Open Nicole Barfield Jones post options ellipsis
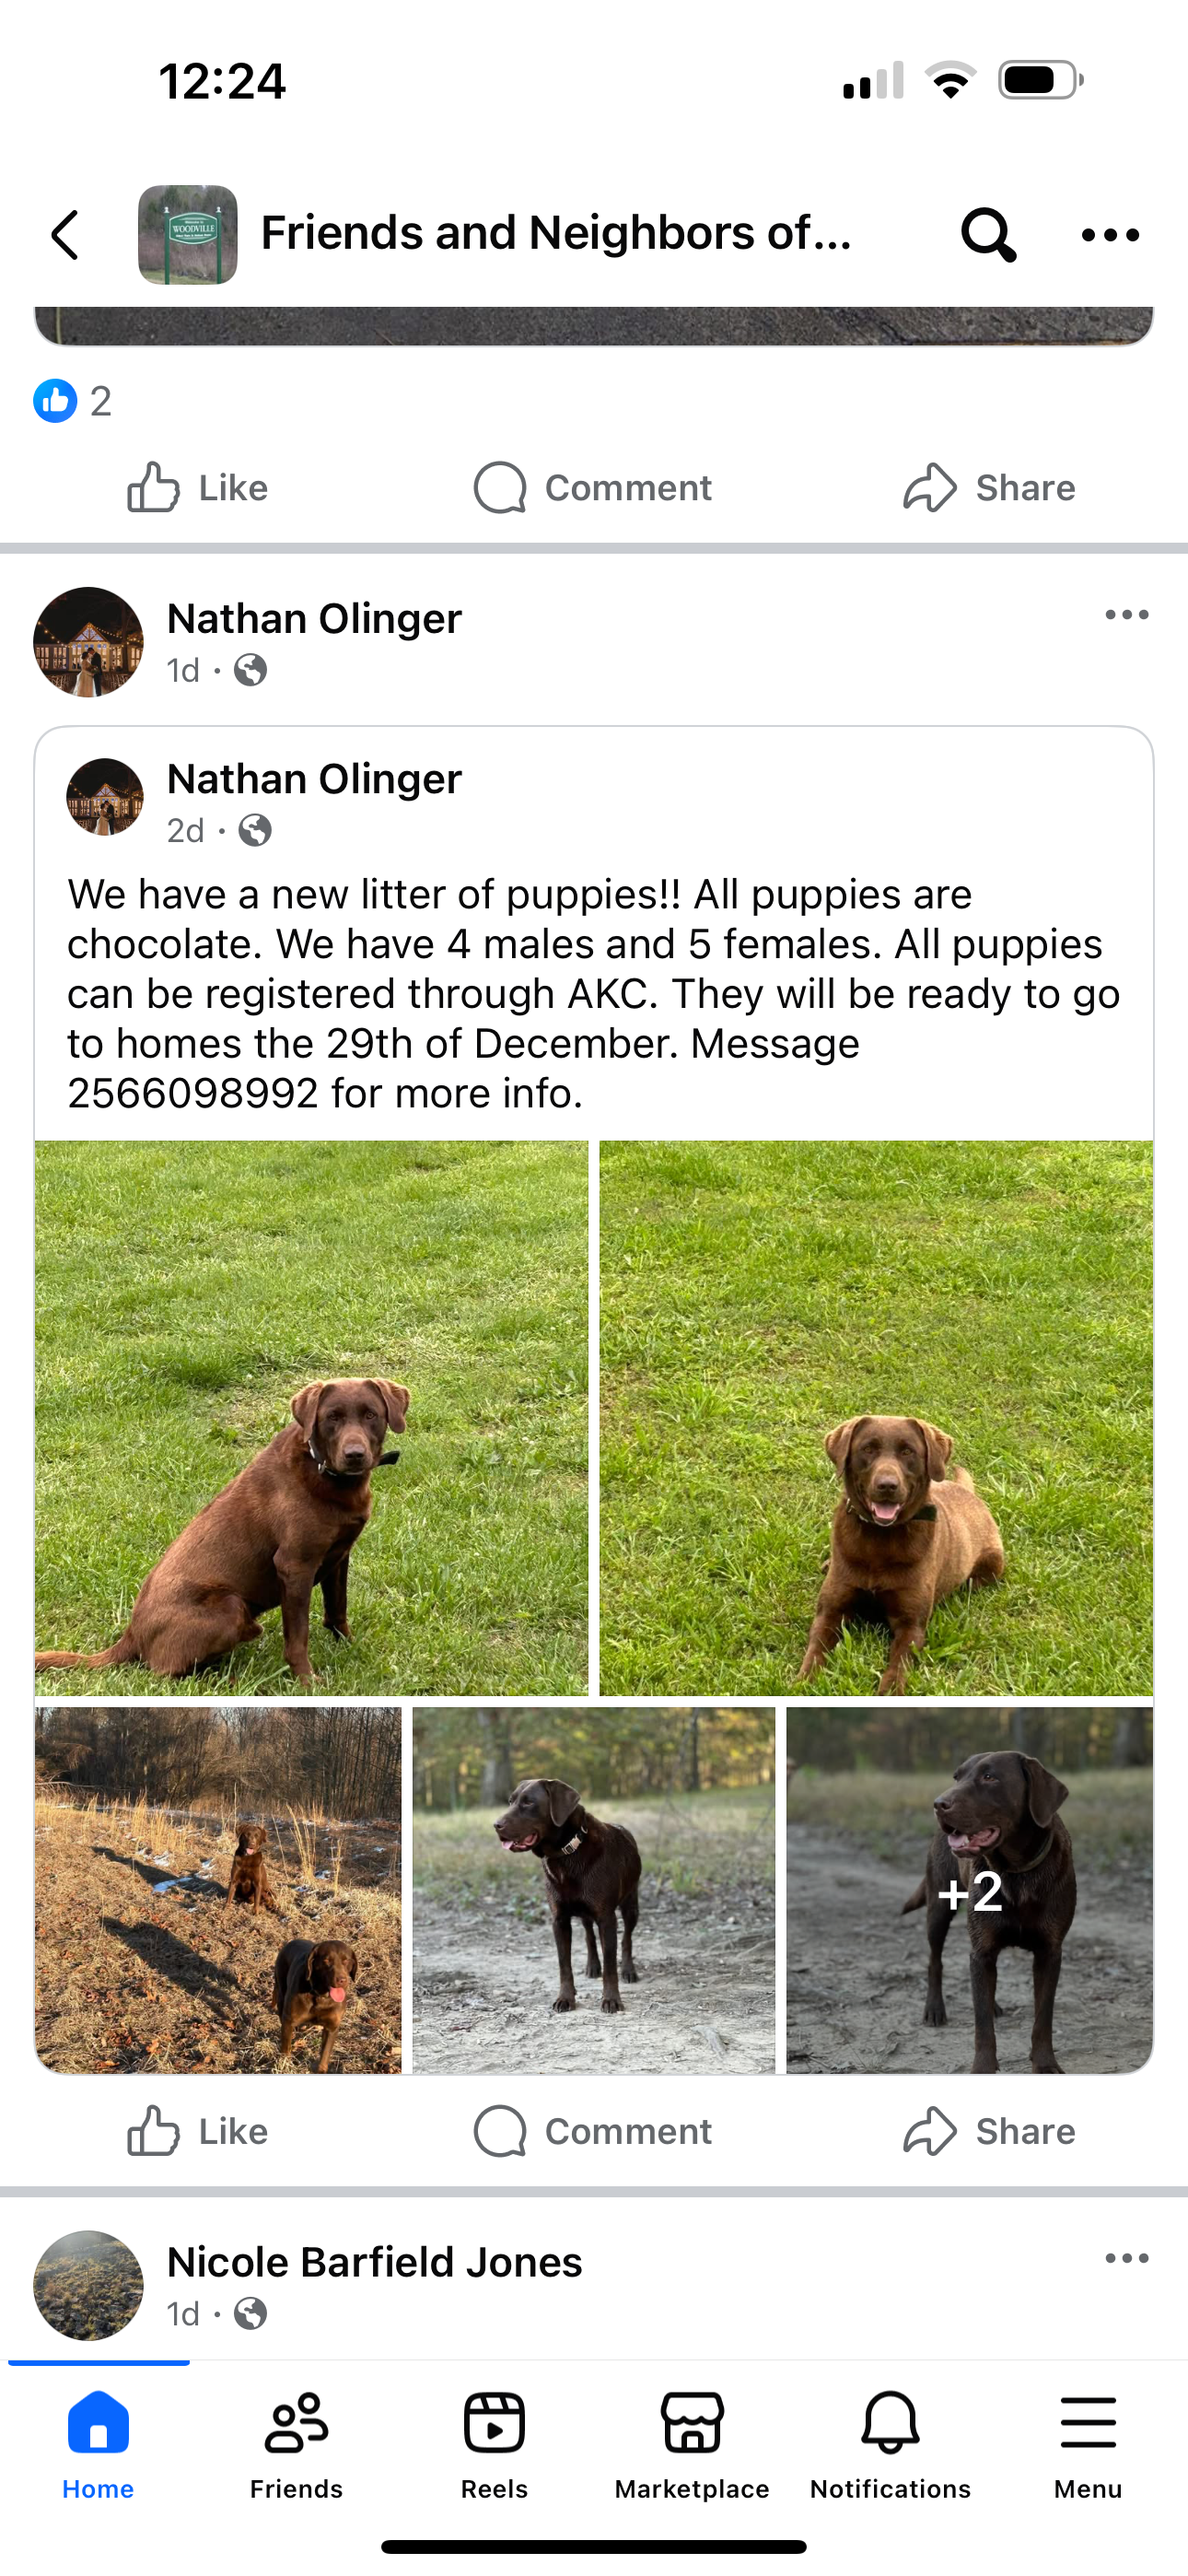This screenshot has width=1188, height=2576. [1127, 2258]
